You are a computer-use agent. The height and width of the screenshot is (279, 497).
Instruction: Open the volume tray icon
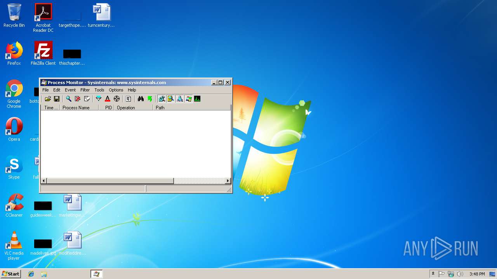(x=460, y=274)
